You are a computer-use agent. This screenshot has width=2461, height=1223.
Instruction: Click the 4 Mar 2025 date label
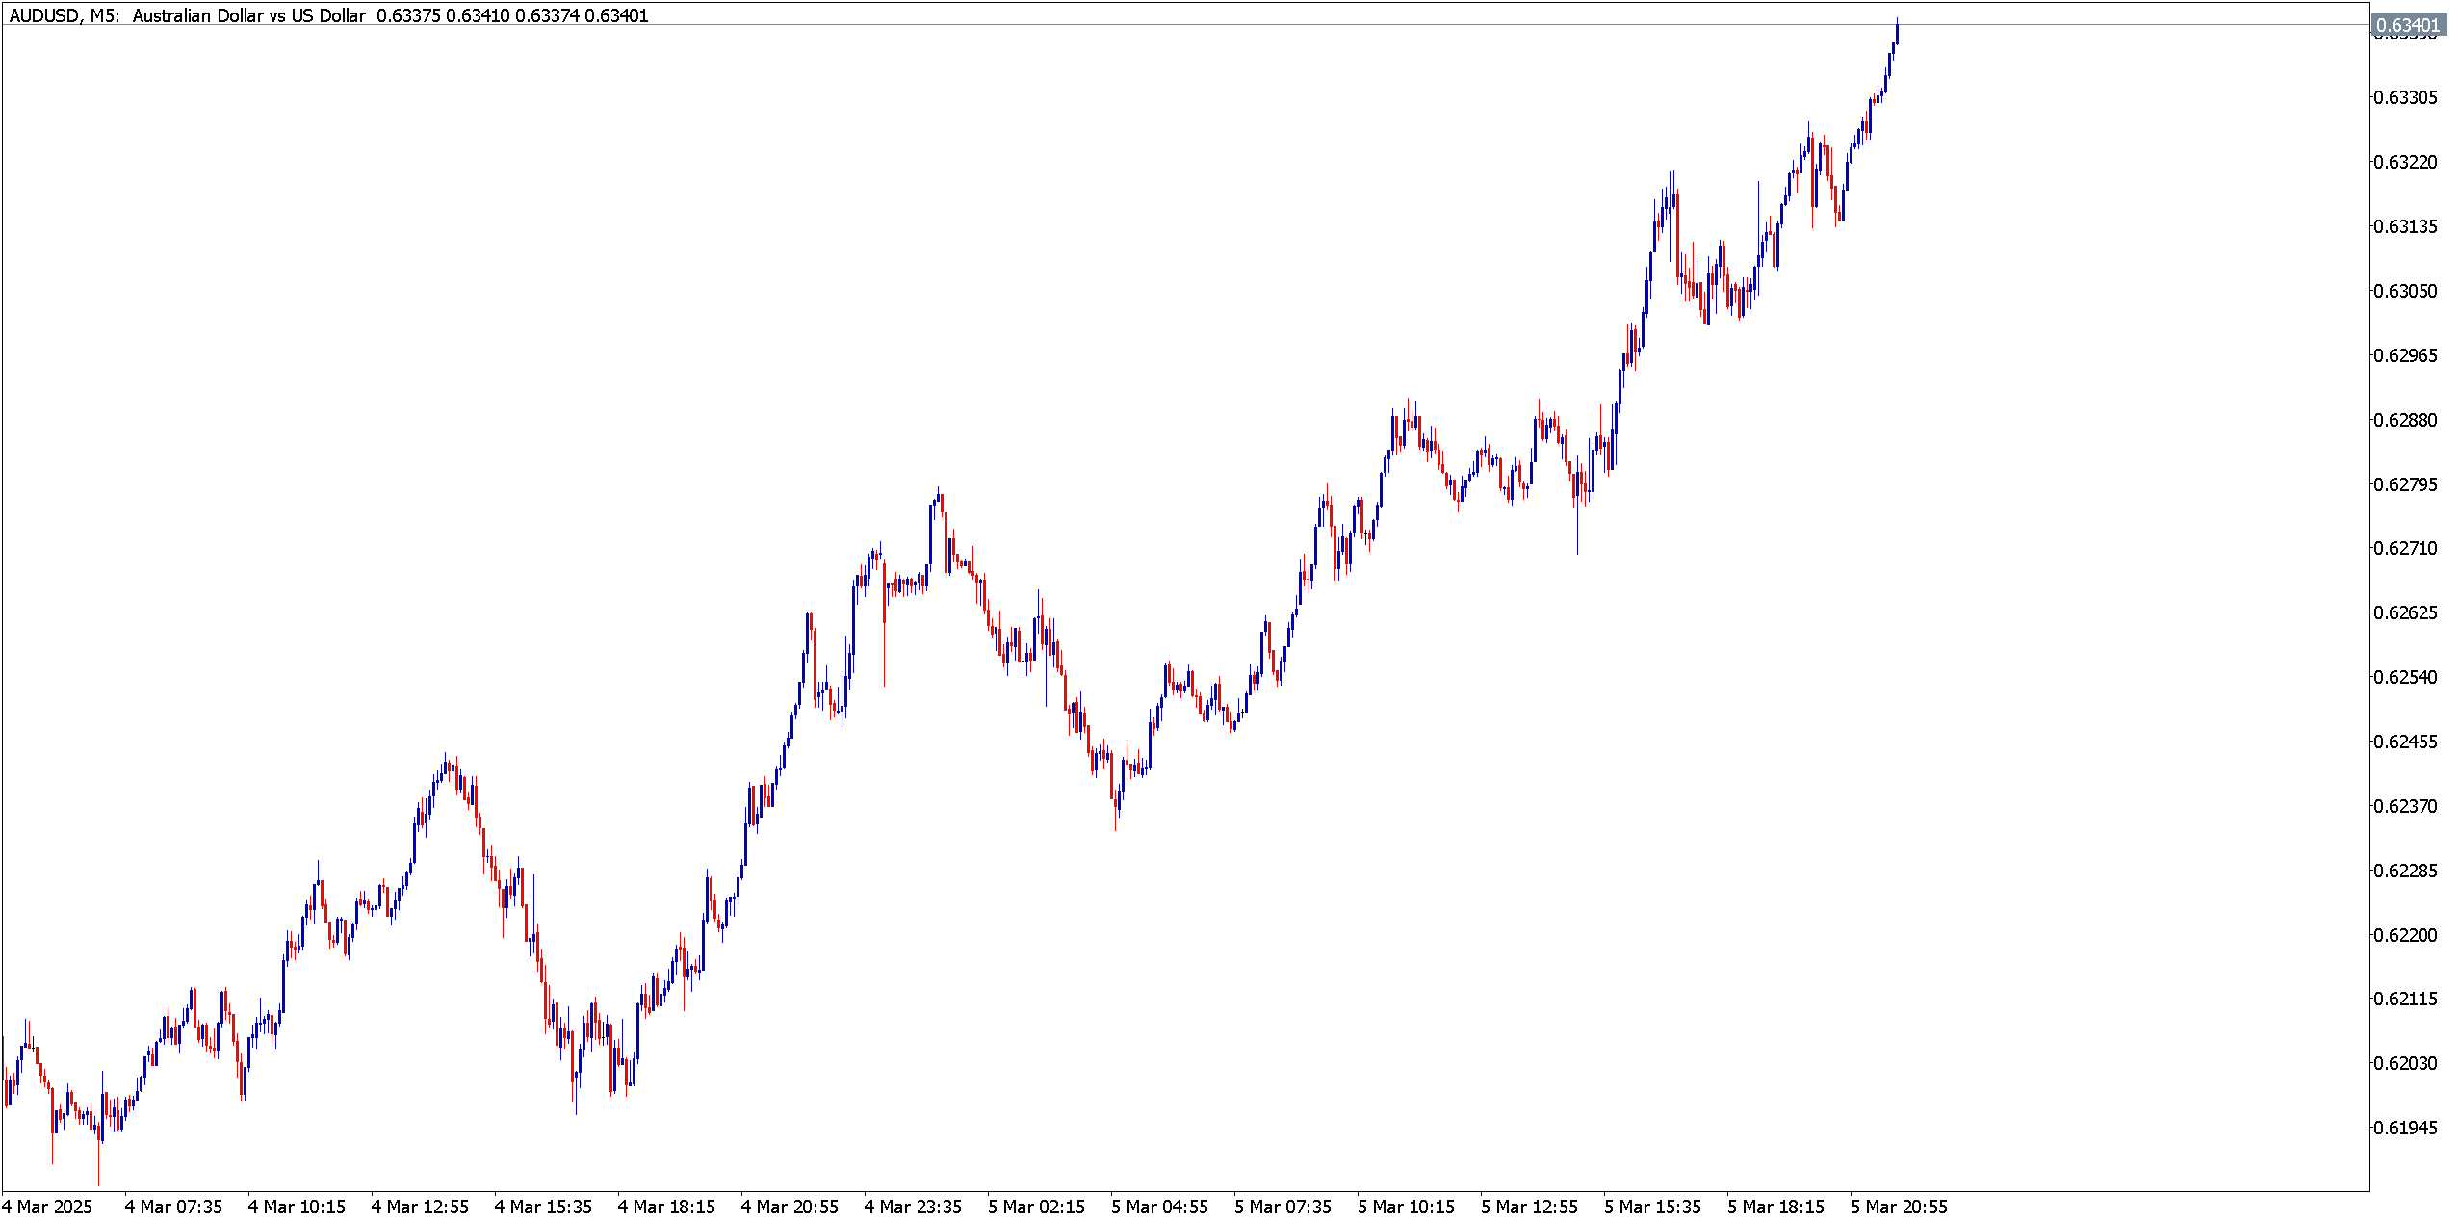48,1207
